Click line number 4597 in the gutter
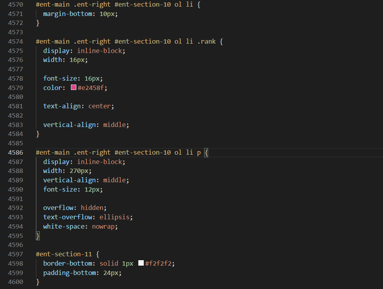The image size is (383, 289). [x=16, y=254]
